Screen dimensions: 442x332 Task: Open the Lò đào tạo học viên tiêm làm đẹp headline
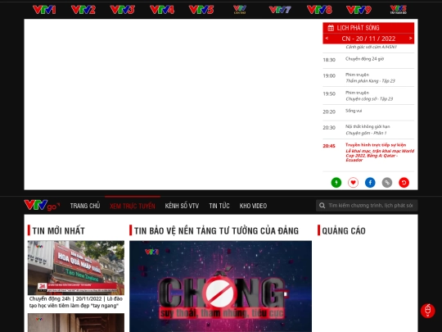click(76, 302)
